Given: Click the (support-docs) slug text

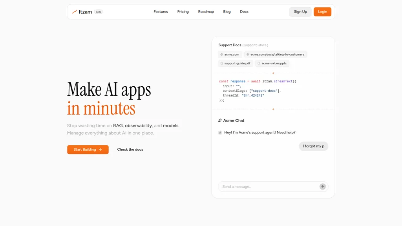Looking at the screenshot, I should click(x=255, y=45).
